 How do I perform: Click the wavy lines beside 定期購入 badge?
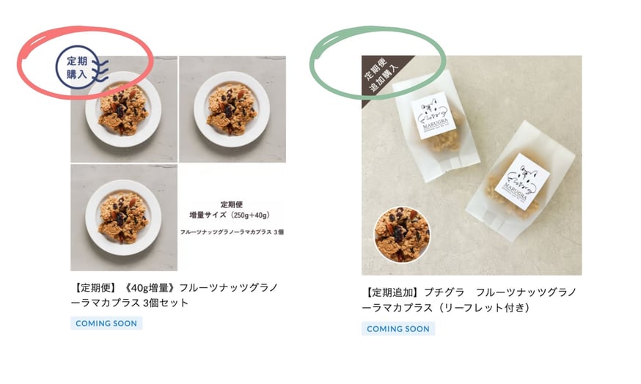pyautogui.click(x=100, y=70)
